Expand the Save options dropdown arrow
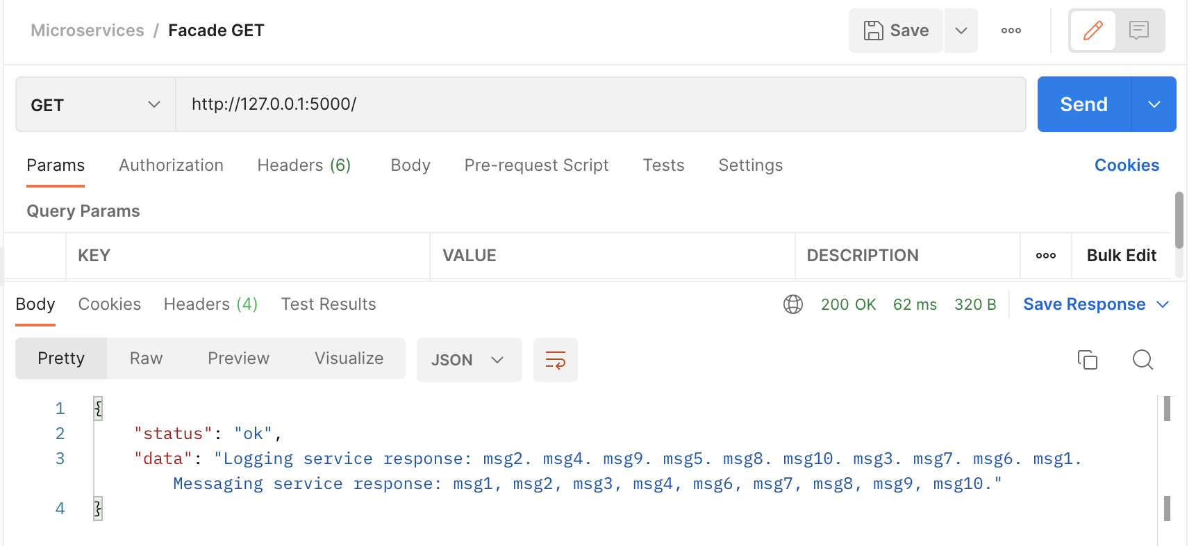Screen dimensions: 1196x546 coord(961,31)
